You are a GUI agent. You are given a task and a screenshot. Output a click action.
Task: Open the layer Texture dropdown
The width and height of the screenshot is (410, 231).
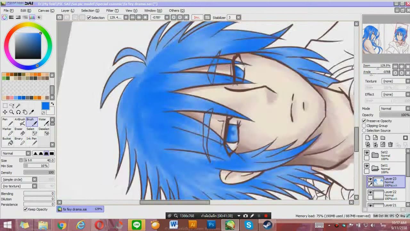tap(396, 81)
